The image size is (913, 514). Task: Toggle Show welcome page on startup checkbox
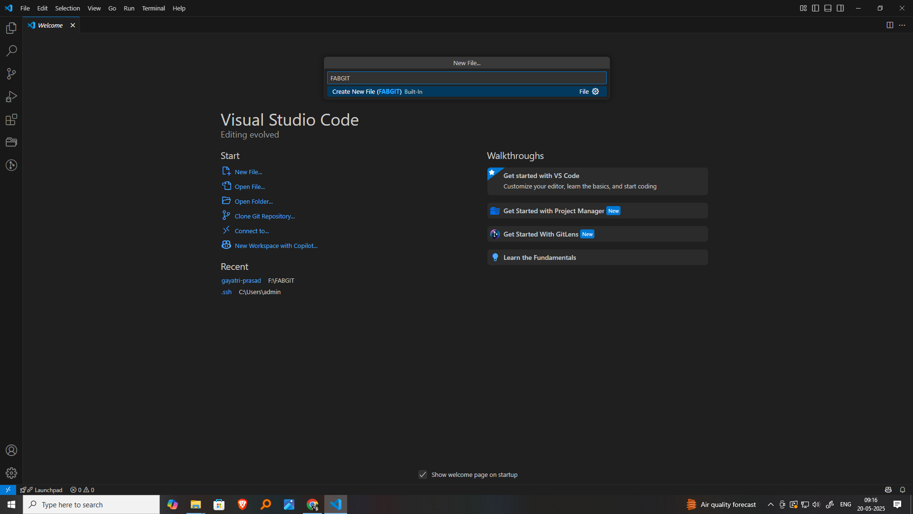tap(422, 474)
